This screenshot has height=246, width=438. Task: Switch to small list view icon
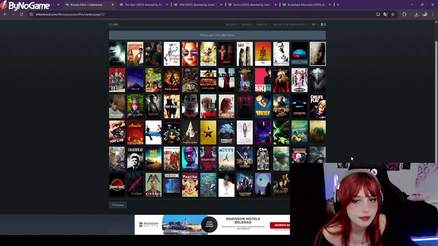click(325, 25)
